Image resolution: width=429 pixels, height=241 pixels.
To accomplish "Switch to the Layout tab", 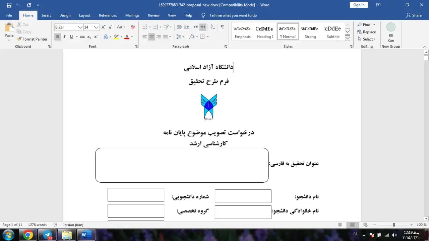I will pos(85,15).
